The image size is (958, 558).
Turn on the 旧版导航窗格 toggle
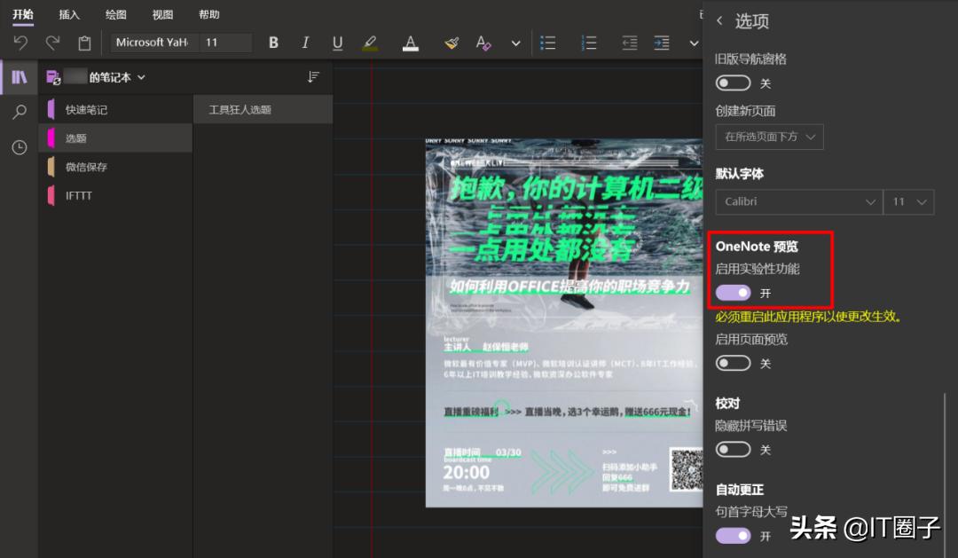point(733,83)
